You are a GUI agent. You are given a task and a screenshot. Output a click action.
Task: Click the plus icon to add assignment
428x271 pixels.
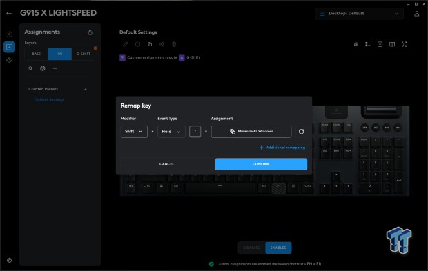(x=55, y=68)
